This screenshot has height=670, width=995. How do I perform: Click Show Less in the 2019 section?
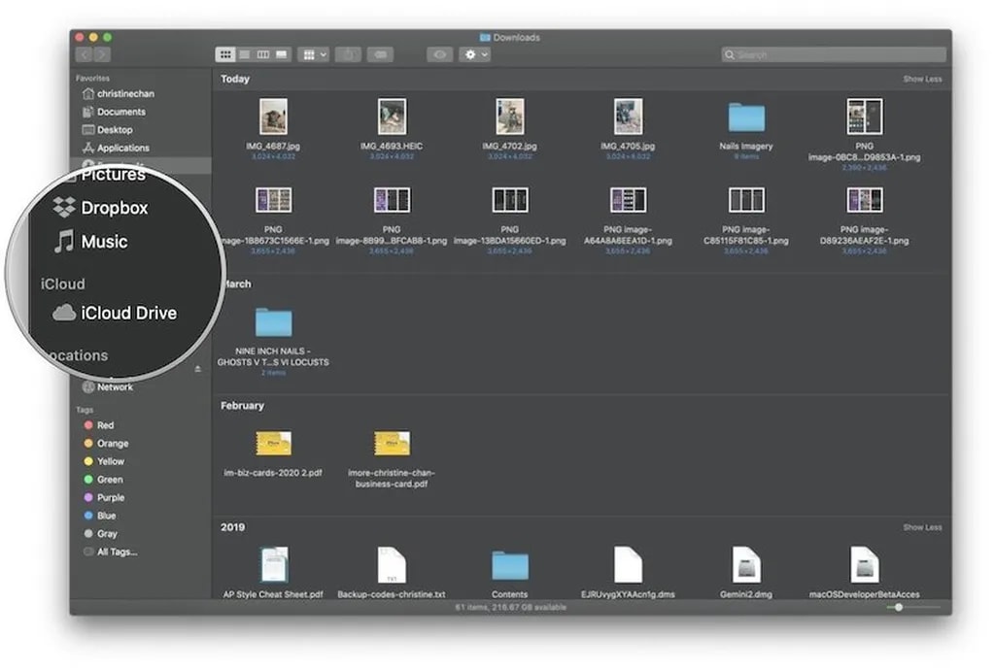[921, 527]
